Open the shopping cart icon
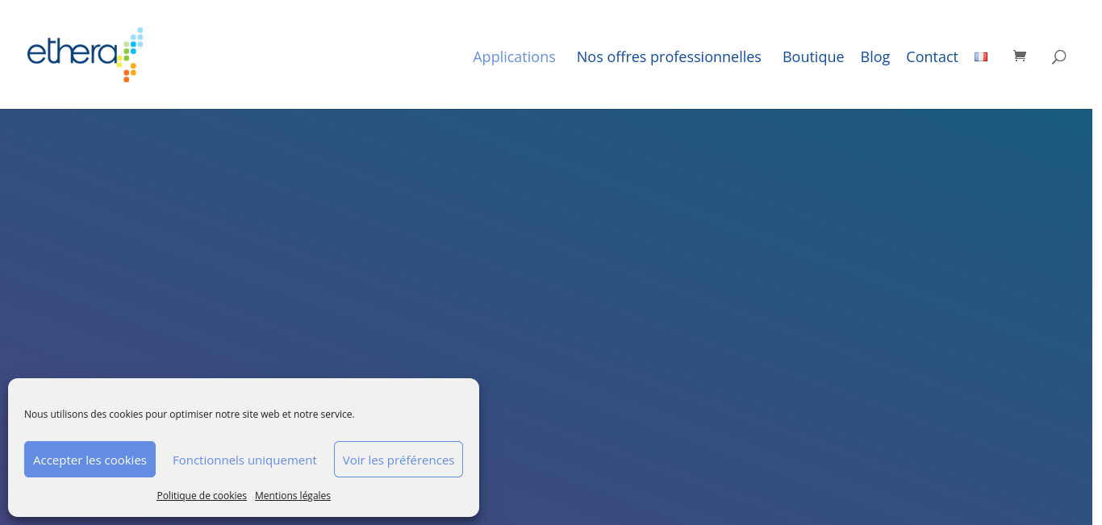Viewport: 1102px width, 525px height. pos(1020,56)
